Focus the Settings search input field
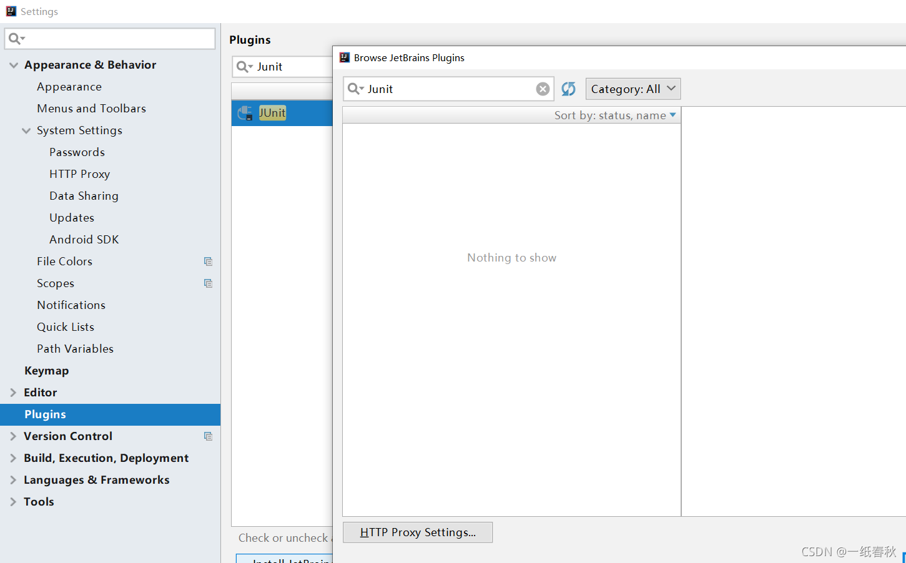Viewport: 906px width, 563px height. [110, 39]
